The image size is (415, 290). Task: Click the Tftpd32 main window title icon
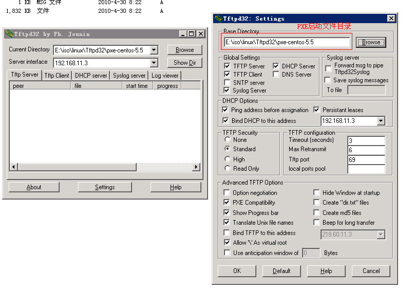9,34
